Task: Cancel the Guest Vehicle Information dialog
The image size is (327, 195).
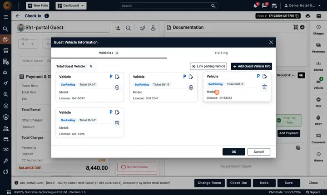Action: pos(259,151)
